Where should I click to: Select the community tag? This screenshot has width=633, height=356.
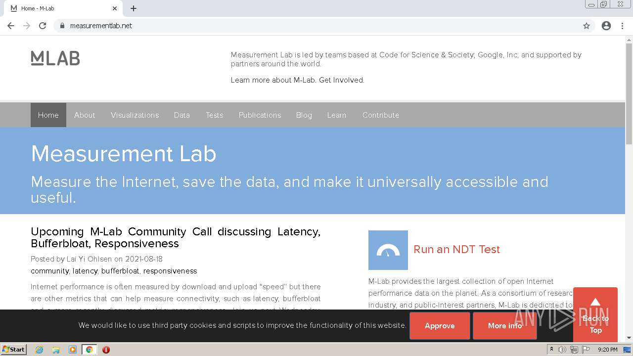tap(49, 271)
